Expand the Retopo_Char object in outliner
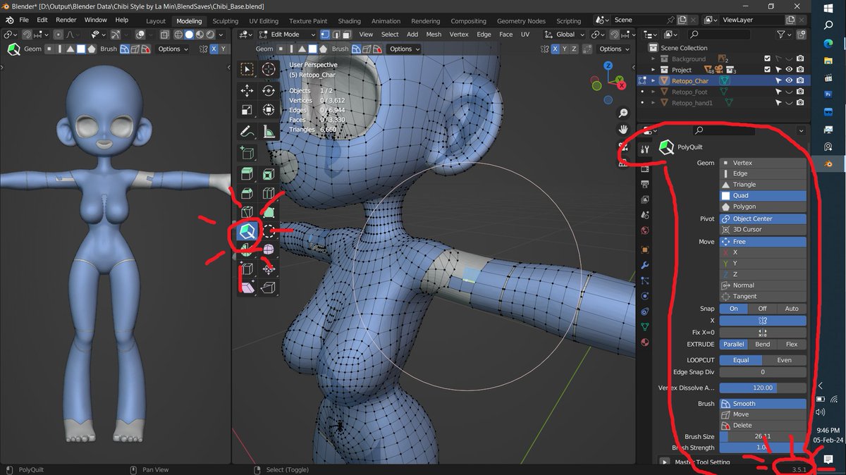Screen dimensions: 846x475 (654, 80)
